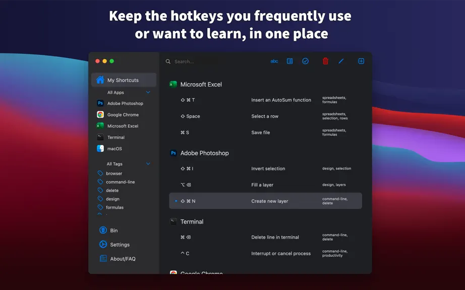Click the plus add shortcut icon
The width and height of the screenshot is (465, 290).
point(361,61)
